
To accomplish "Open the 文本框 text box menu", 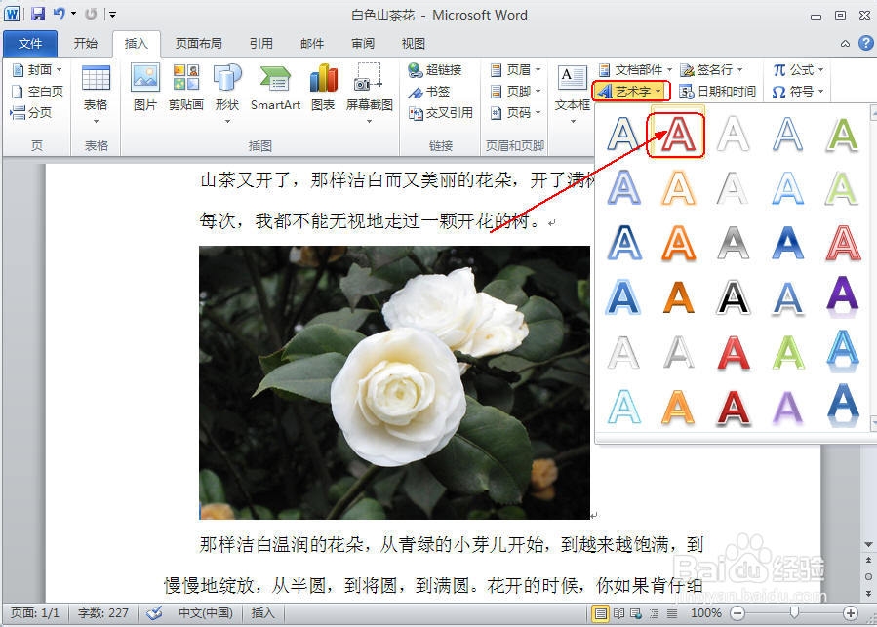I will click(x=573, y=94).
